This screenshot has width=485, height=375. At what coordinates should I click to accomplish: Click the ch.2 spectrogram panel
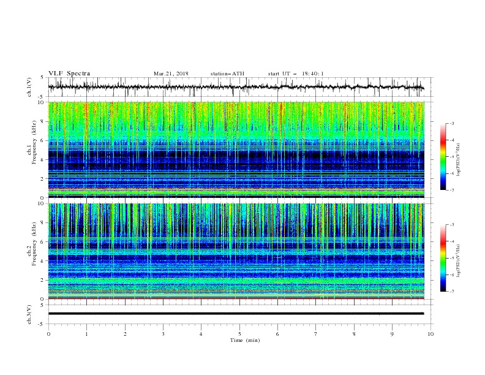point(236,251)
